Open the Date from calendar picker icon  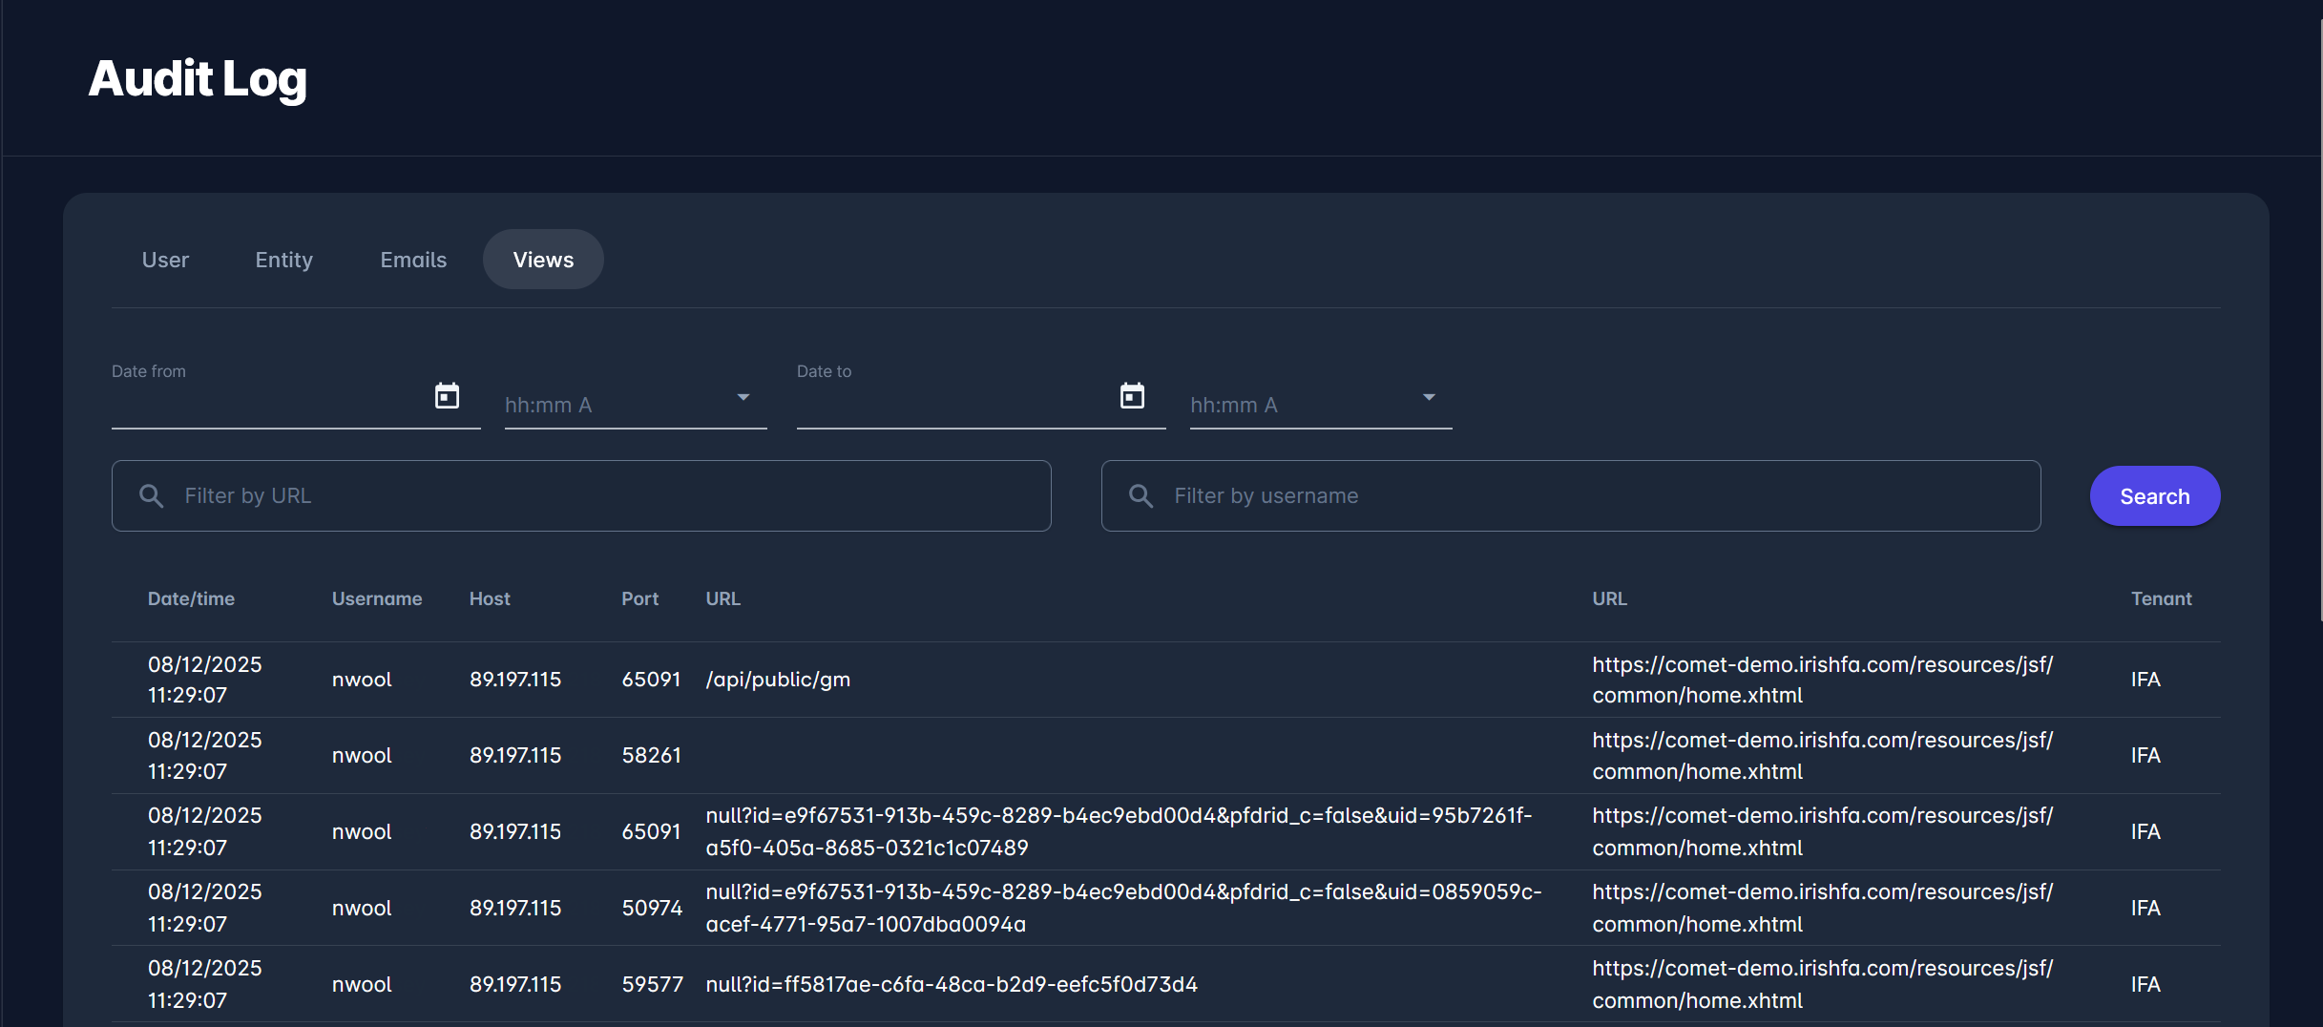[447, 396]
